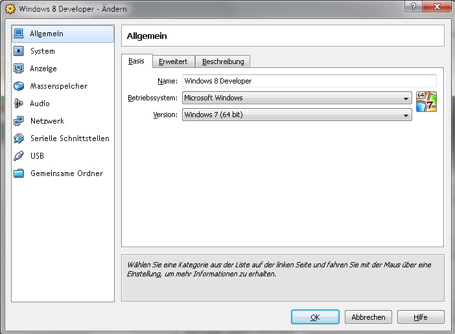The width and height of the screenshot is (455, 334).
Task: Click the Windows 7 64-bit OS logo
Action: coord(426,102)
